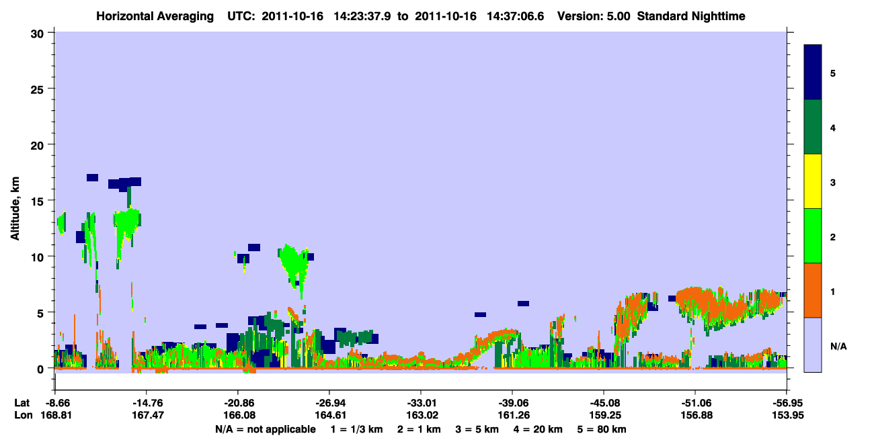Click latitude value '-33.01'

[x=421, y=402]
